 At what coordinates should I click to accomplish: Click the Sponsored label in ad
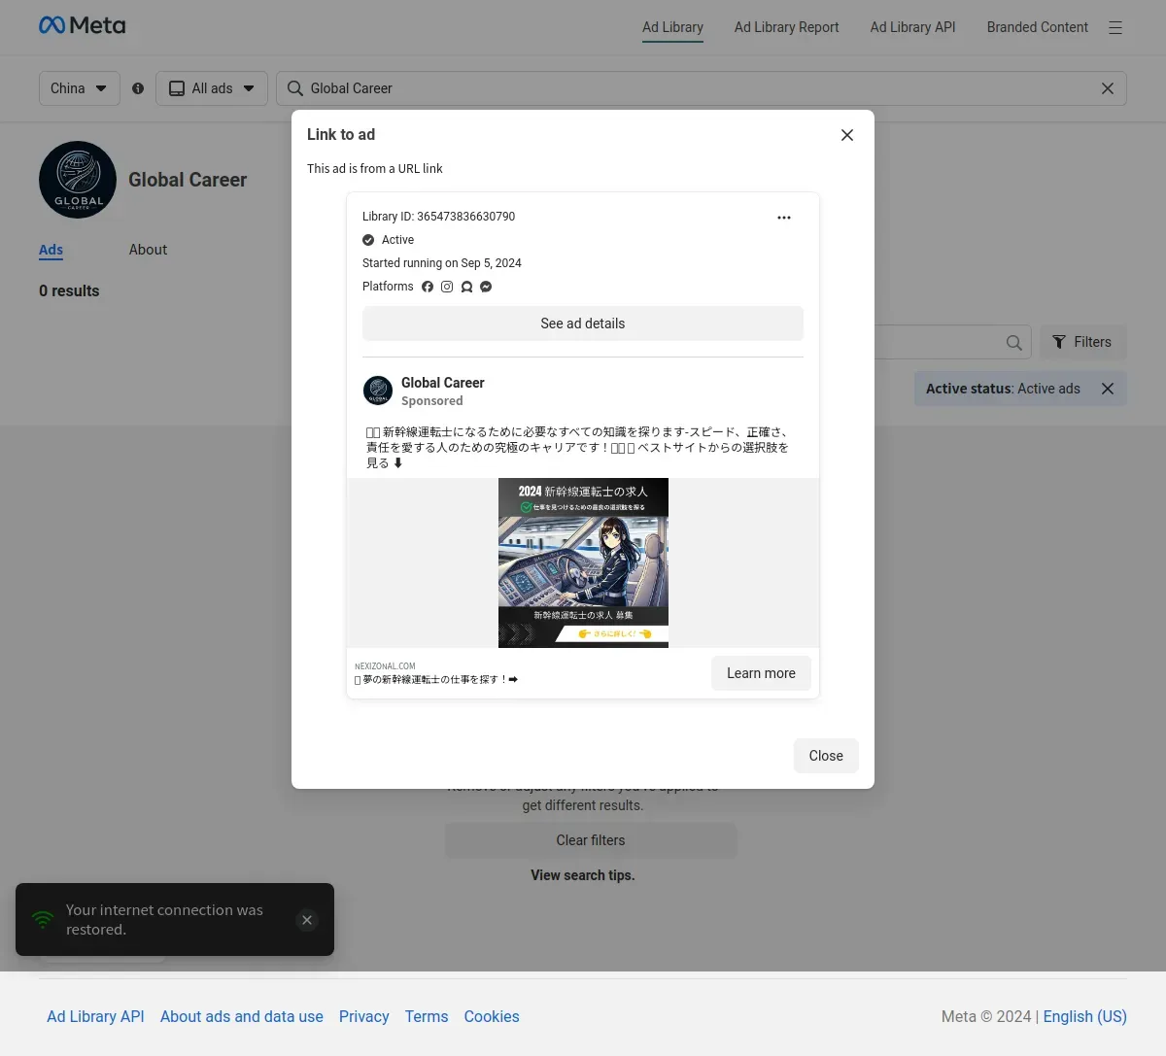tap(432, 401)
